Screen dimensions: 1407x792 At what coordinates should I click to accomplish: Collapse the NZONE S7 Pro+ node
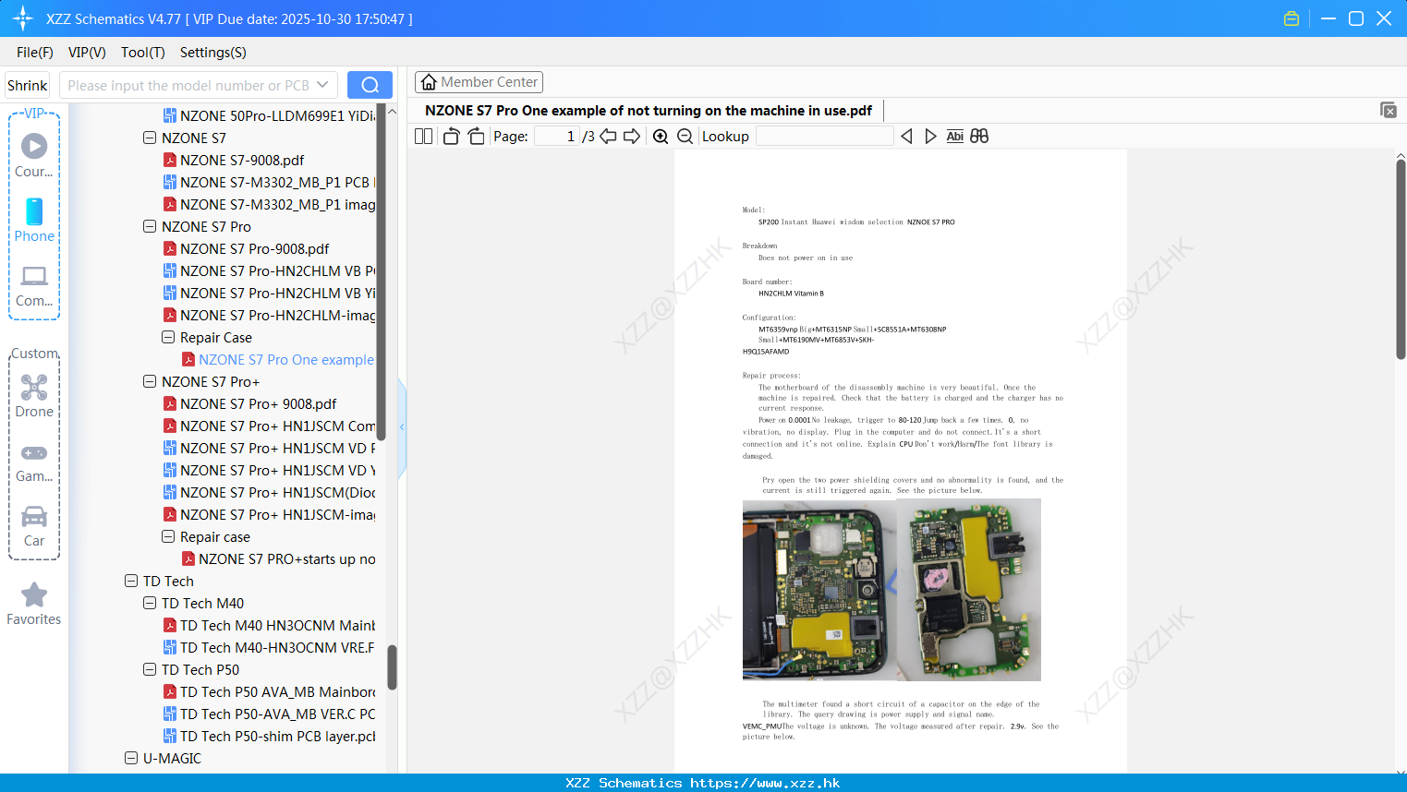(x=150, y=381)
